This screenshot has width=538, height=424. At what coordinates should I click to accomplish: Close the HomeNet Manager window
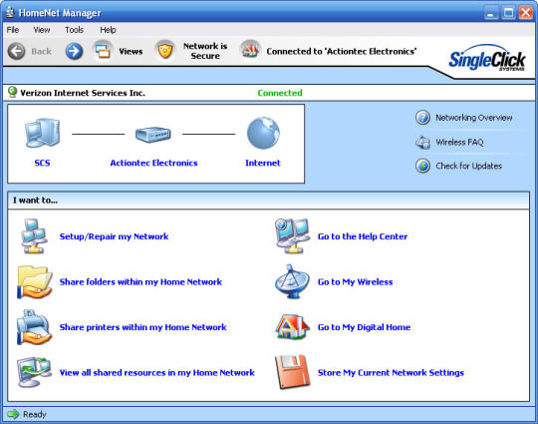[x=526, y=13]
